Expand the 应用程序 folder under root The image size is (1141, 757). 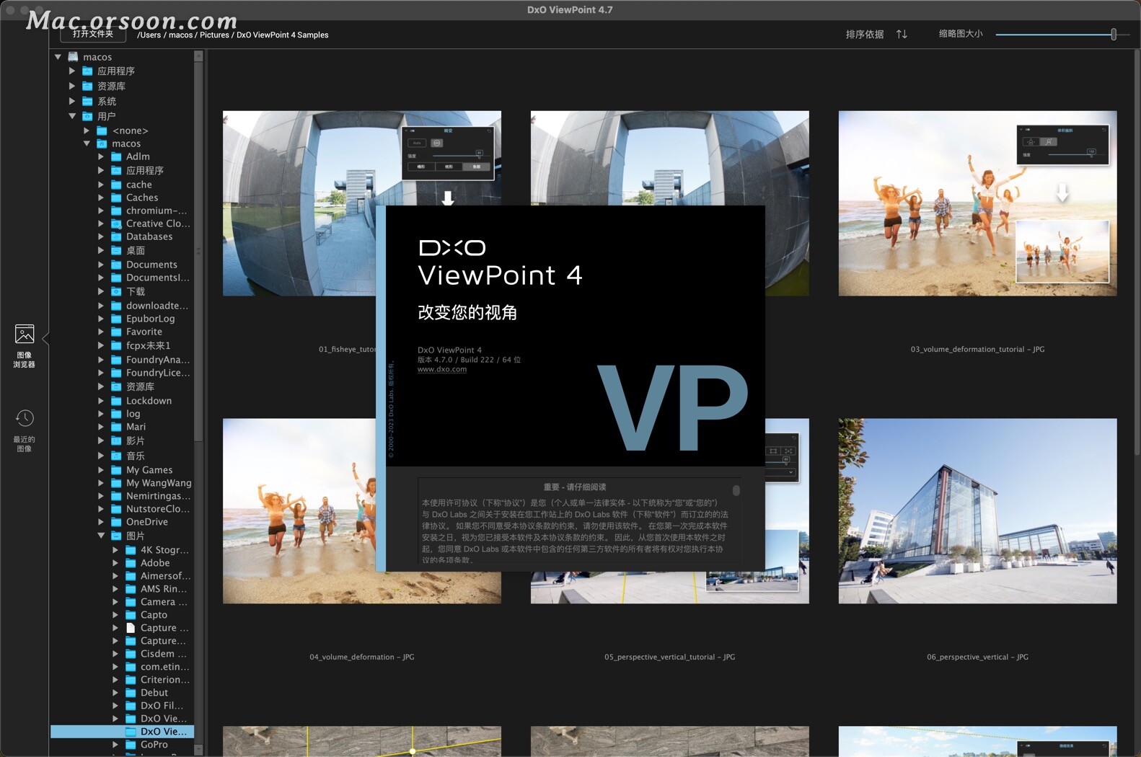point(71,71)
